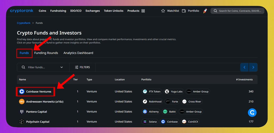Open Polychain Capital fund page
The image size is (274, 133).
[x=38, y=122]
